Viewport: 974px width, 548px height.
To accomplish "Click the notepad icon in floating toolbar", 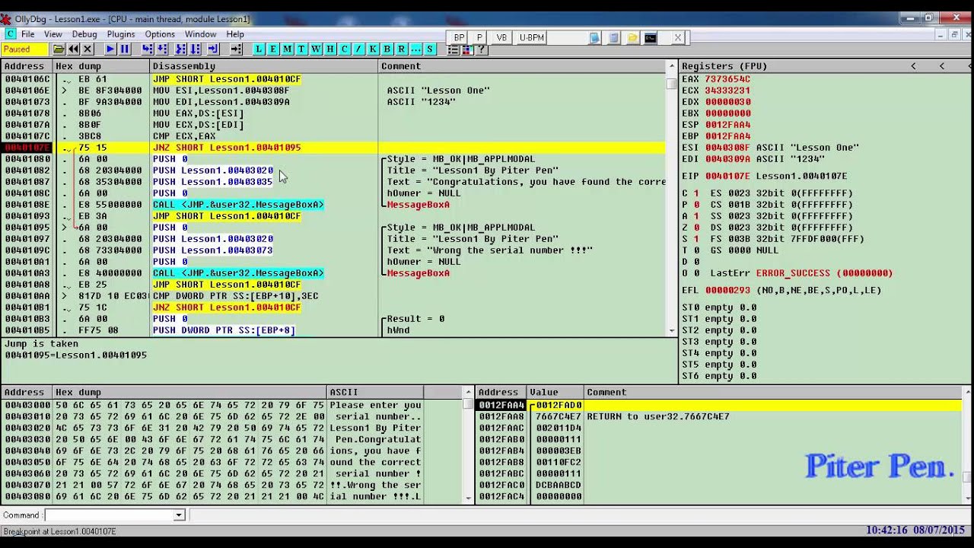I will point(595,37).
